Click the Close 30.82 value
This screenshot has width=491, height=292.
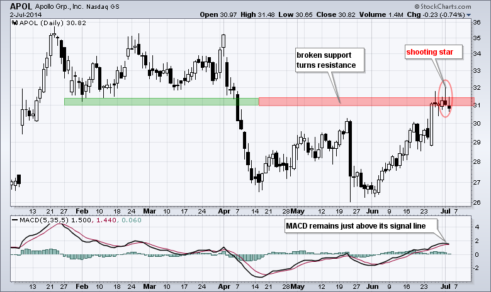click(336, 14)
